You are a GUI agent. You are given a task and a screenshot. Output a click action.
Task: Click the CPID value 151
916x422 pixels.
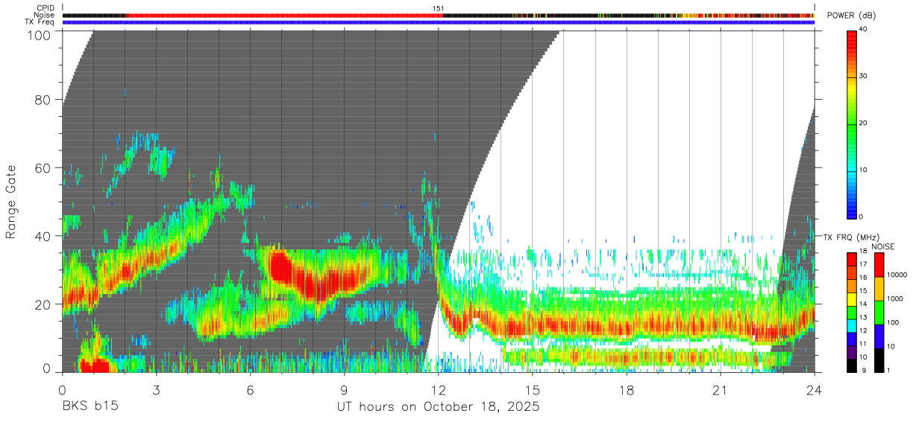[x=439, y=7]
